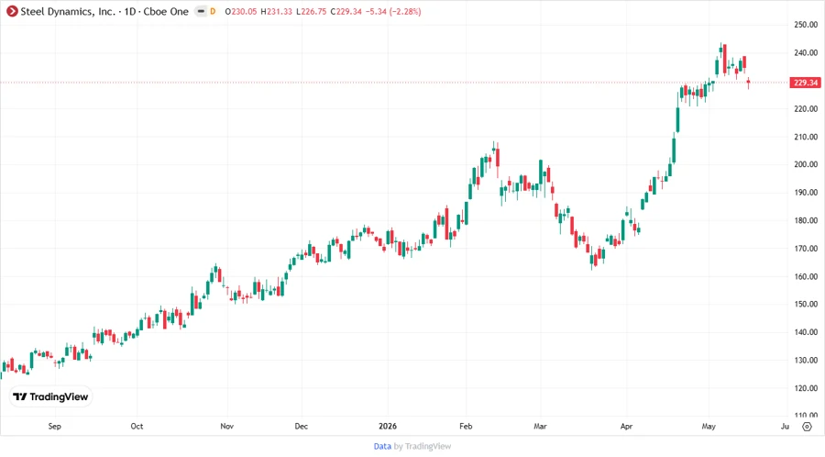Click the Cboe One exchange label
Screen dimensions: 825x457
click(x=166, y=12)
